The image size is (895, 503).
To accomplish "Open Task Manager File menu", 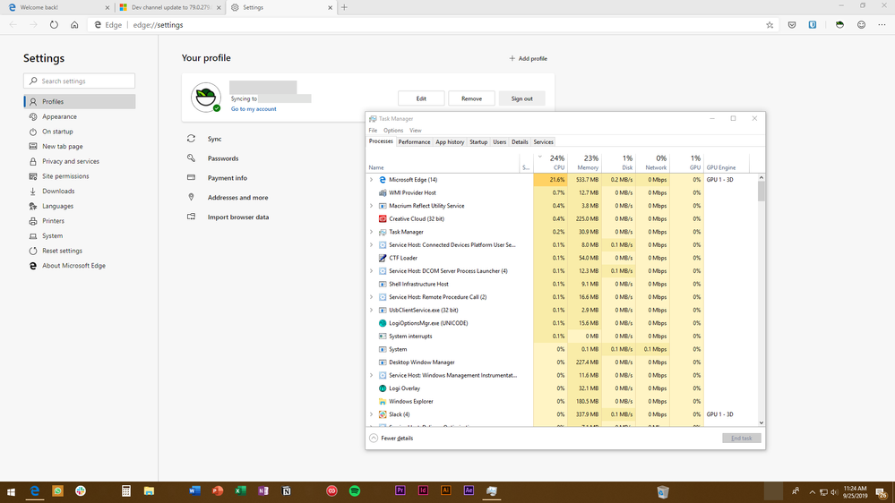I will (x=373, y=131).
